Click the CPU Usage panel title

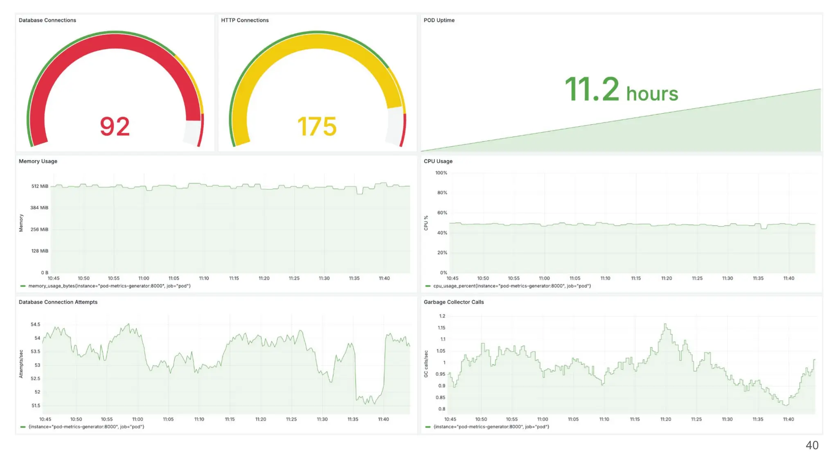pos(438,161)
